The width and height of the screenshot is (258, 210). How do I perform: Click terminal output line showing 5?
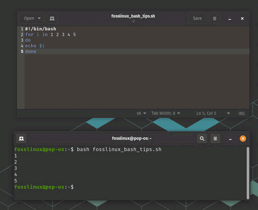coord(16,181)
